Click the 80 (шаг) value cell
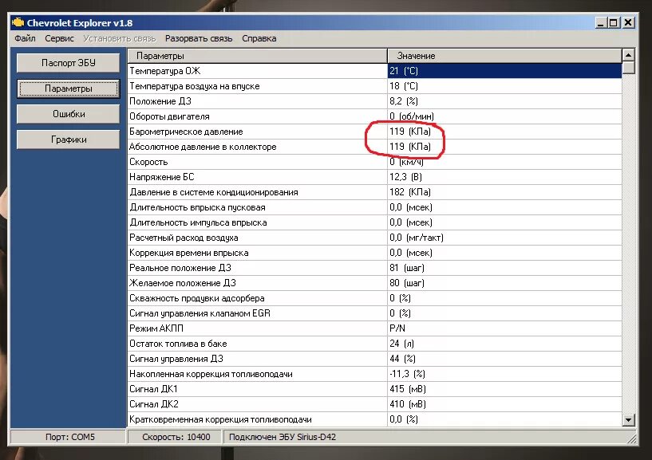Screen dimensions: 652x460 (x=505, y=283)
